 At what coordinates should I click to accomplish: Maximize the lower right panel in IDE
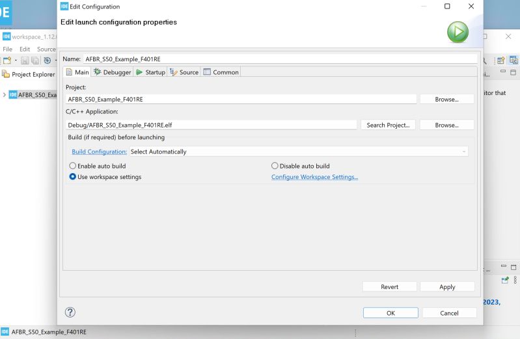[x=513, y=267]
